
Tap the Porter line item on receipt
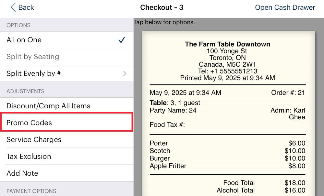point(159,143)
